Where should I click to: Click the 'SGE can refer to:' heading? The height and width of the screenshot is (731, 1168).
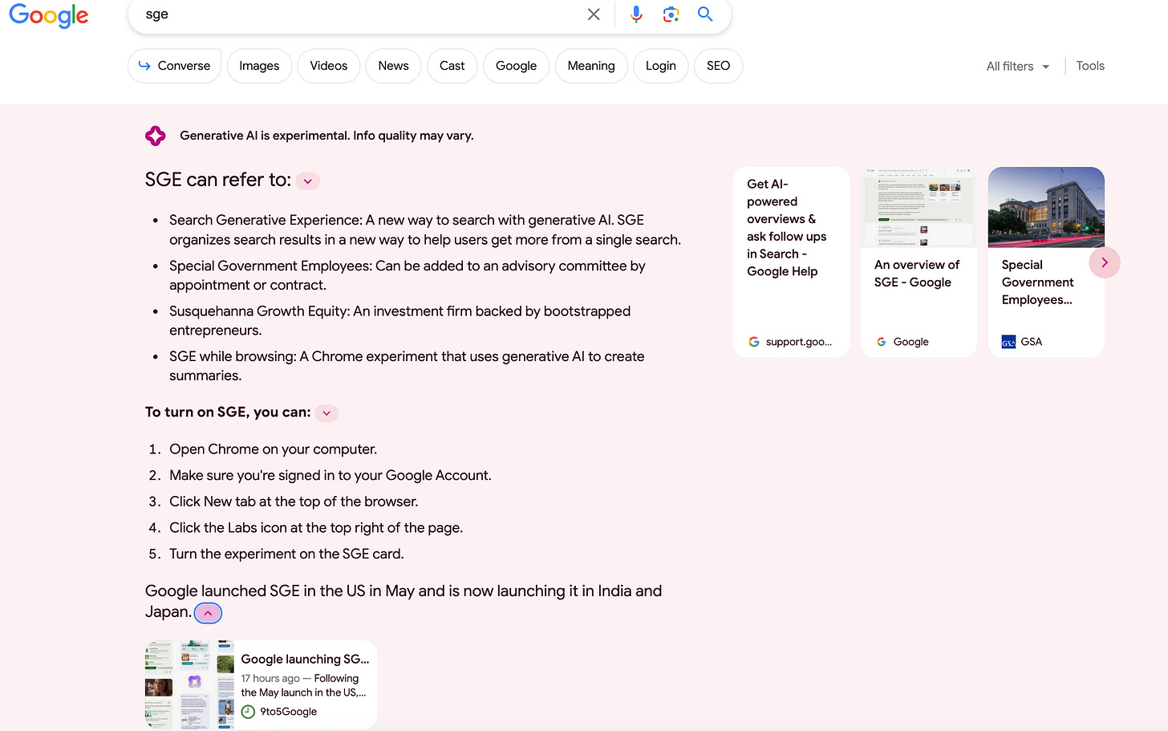[218, 180]
